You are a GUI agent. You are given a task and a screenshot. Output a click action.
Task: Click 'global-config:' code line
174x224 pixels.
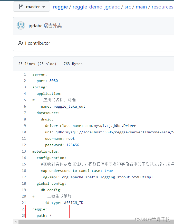coord(51,184)
